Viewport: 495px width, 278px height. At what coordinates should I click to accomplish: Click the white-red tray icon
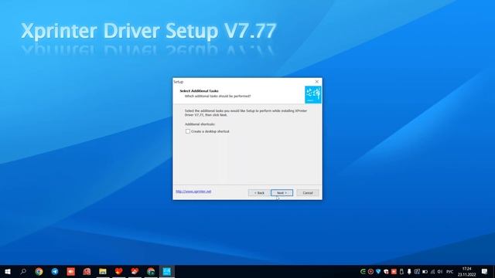pyautogui.click(x=386, y=271)
